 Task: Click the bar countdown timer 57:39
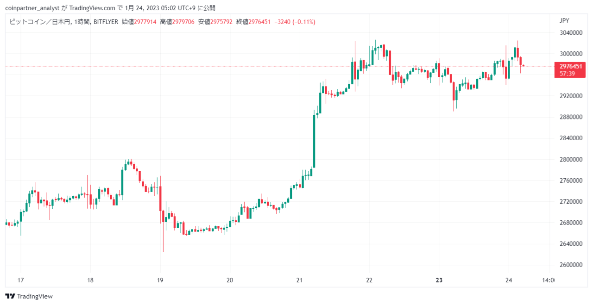click(x=570, y=74)
